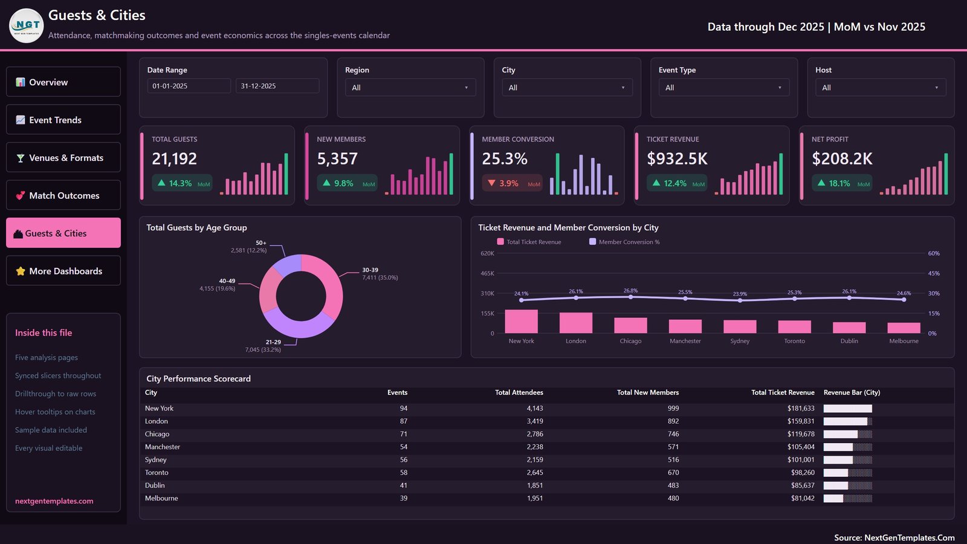Click the Sydney revenue bar in scorecard

pos(848,460)
